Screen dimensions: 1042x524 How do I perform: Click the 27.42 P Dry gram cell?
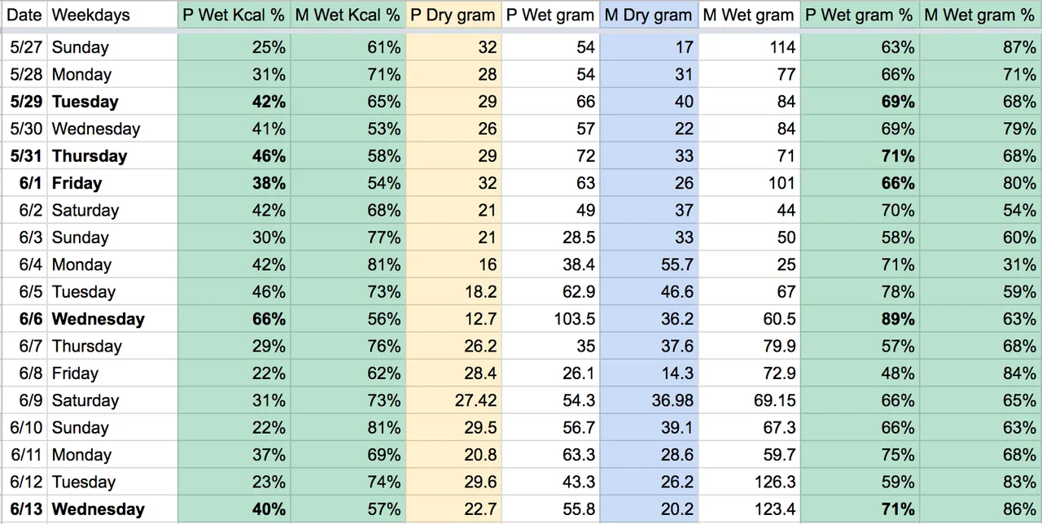(453, 400)
